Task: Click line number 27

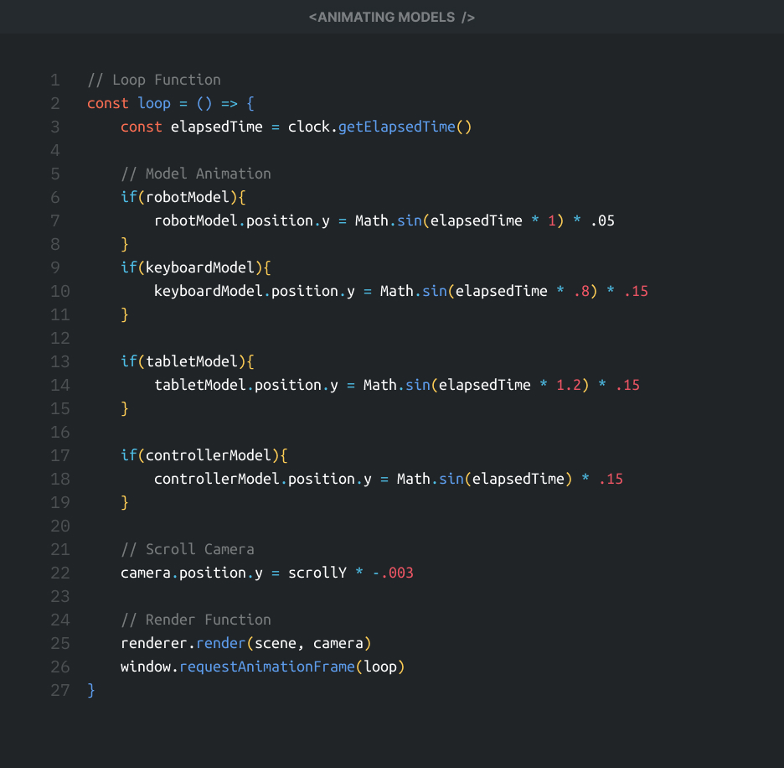Action: [x=60, y=690]
